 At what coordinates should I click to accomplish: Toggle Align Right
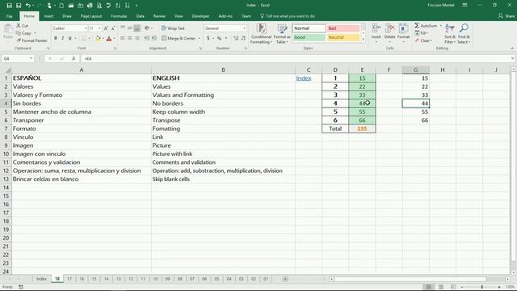tap(137, 38)
